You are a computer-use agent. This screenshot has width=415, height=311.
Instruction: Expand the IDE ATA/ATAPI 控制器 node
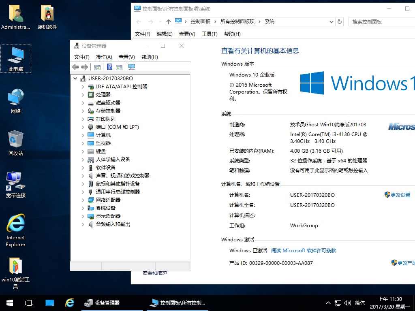coord(83,87)
